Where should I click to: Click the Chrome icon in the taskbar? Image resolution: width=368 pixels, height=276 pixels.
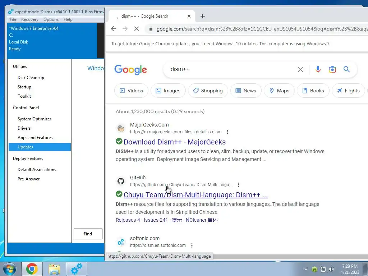point(32,269)
